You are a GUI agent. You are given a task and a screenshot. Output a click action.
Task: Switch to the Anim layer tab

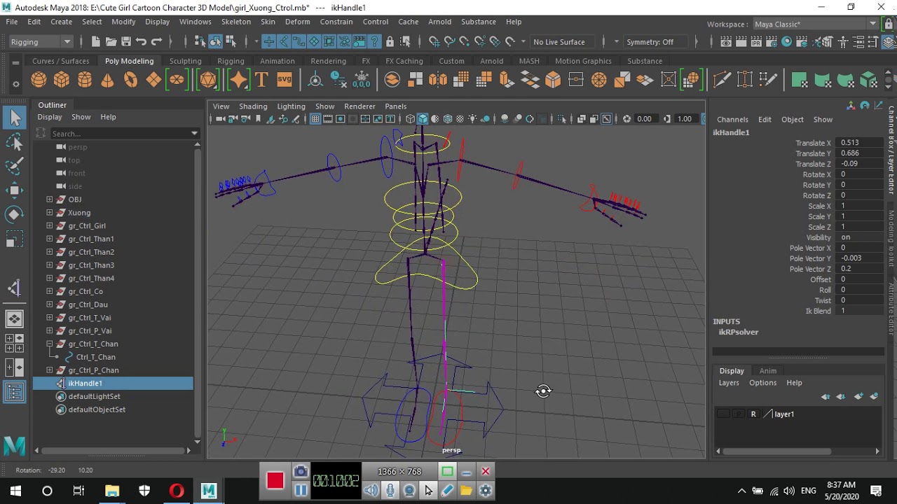(768, 371)
